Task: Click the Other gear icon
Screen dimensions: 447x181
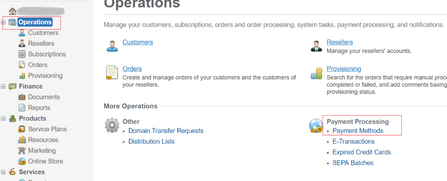Action: coord(112,125)
